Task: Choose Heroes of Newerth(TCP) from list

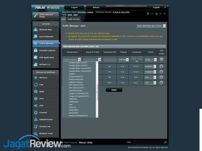Action: coord(78,116)
